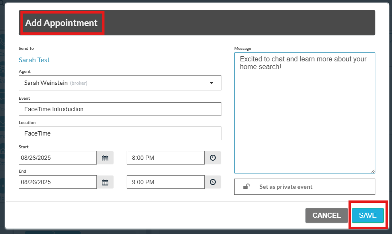The height and width of the screenshot is (234, 392).
Task: Toggle Set as private event
Action: [305, 187]
